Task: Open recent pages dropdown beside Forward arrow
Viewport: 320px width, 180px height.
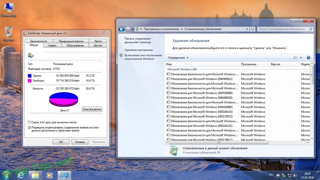Action: click(x=132, y=29)
